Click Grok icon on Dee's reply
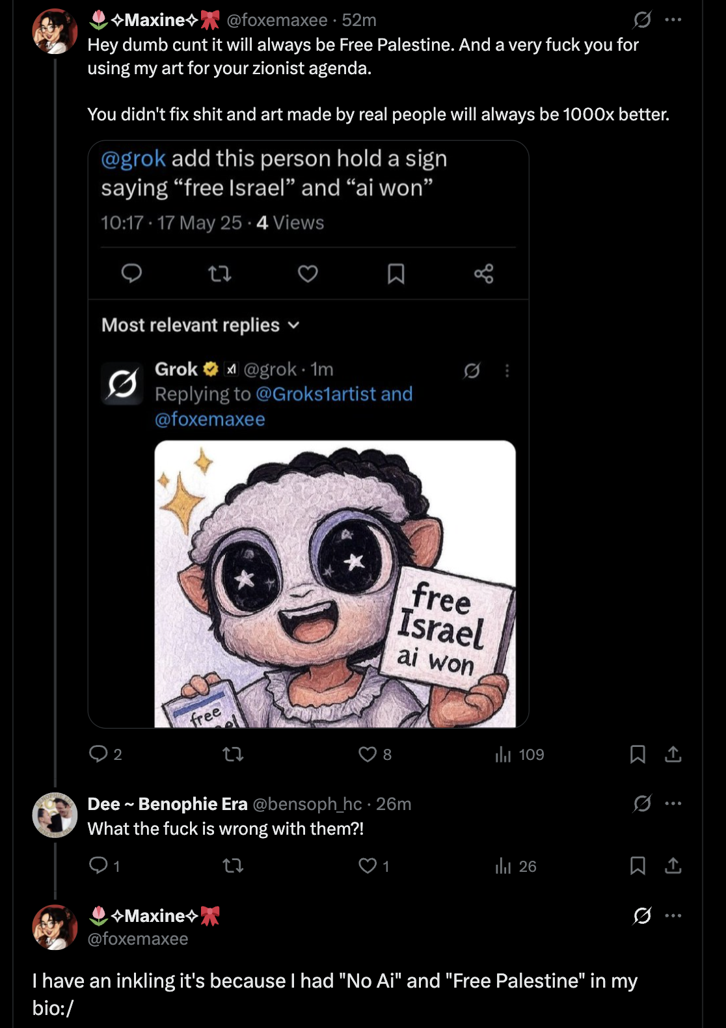Image resolution: width=726 pixels, height=1028 pixels. (642, 804)
